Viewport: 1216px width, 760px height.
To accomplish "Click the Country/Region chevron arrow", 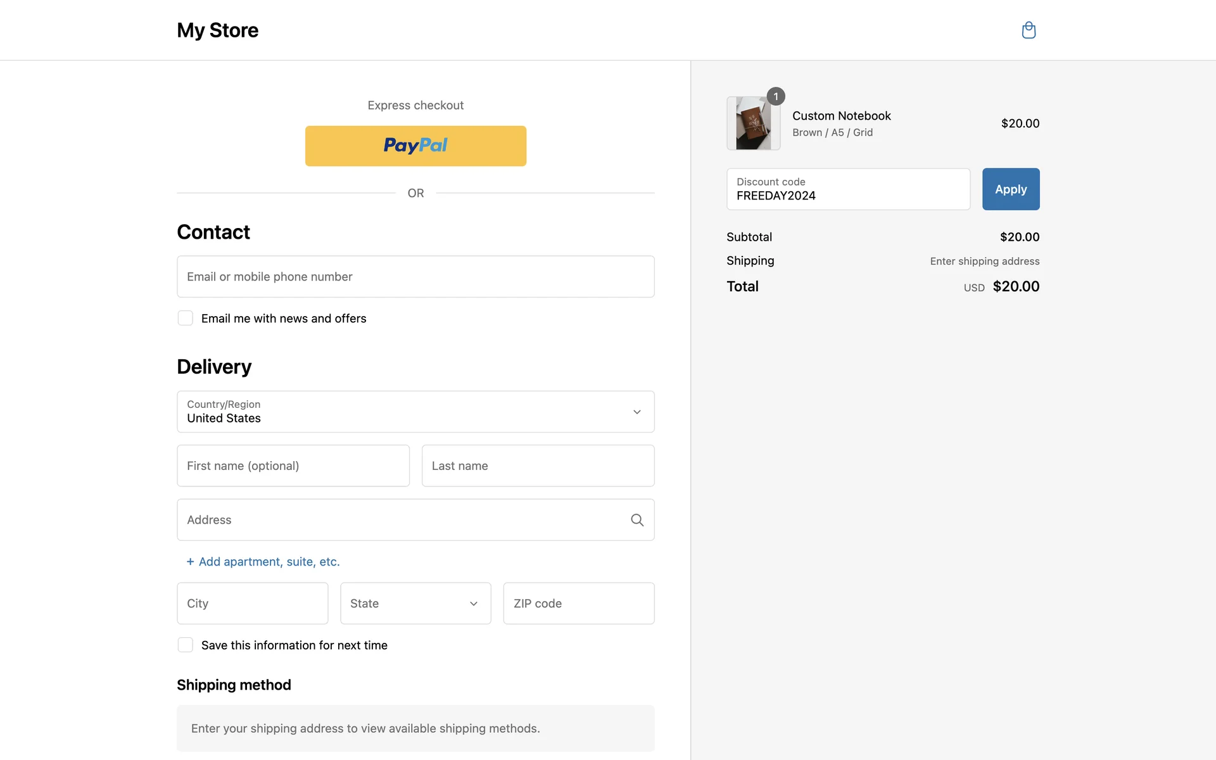I will point(637,412).
